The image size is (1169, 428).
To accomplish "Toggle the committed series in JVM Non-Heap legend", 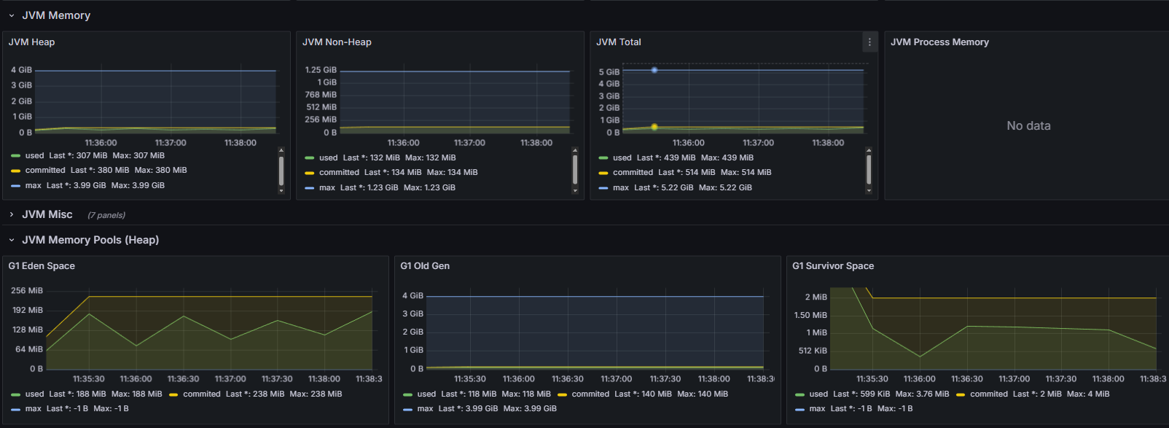I will [339, 172].
